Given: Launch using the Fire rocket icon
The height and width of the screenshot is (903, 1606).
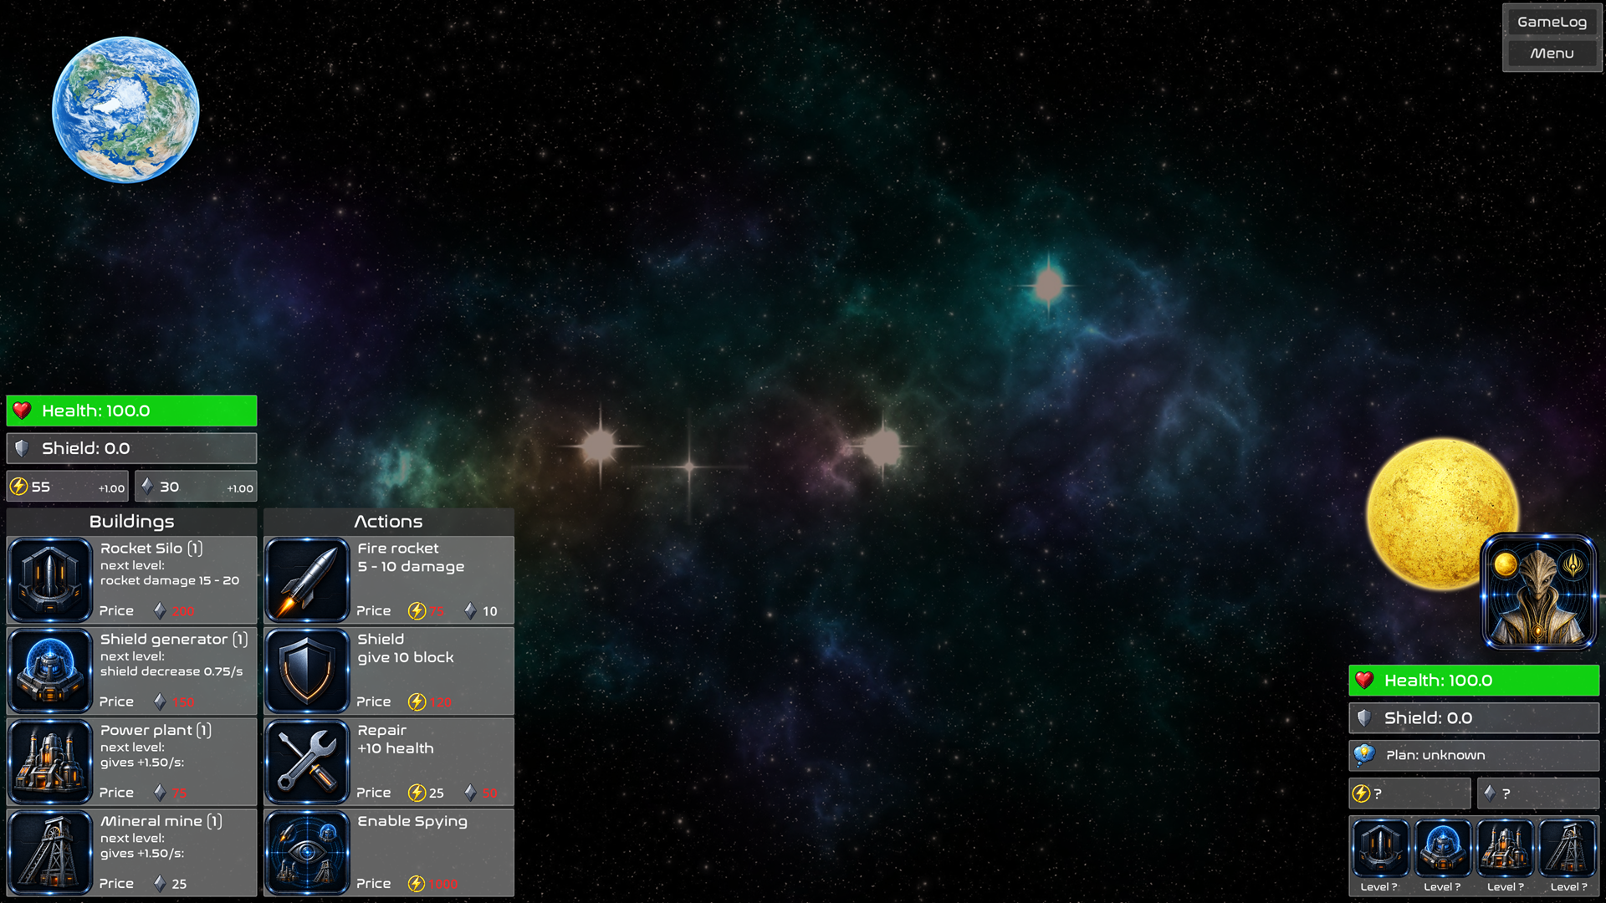Looking at the screenshot, I should (307, 579).
